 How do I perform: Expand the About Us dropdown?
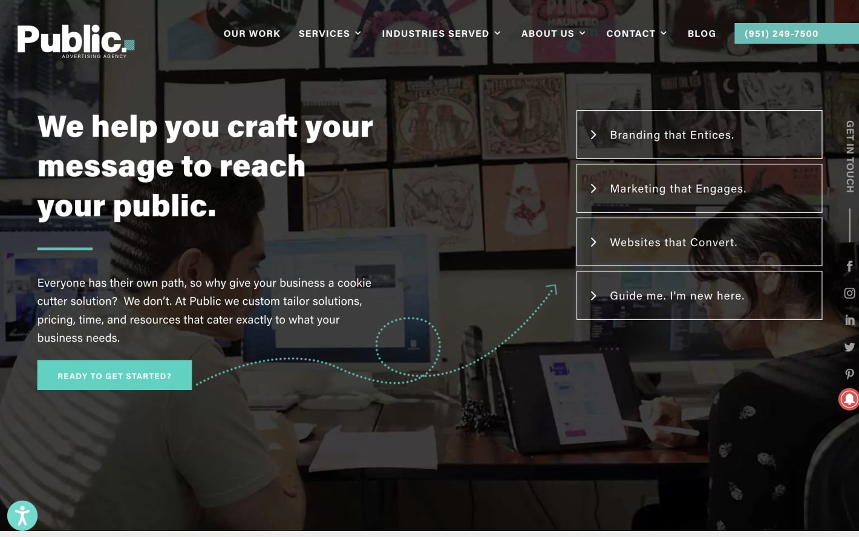554,34
